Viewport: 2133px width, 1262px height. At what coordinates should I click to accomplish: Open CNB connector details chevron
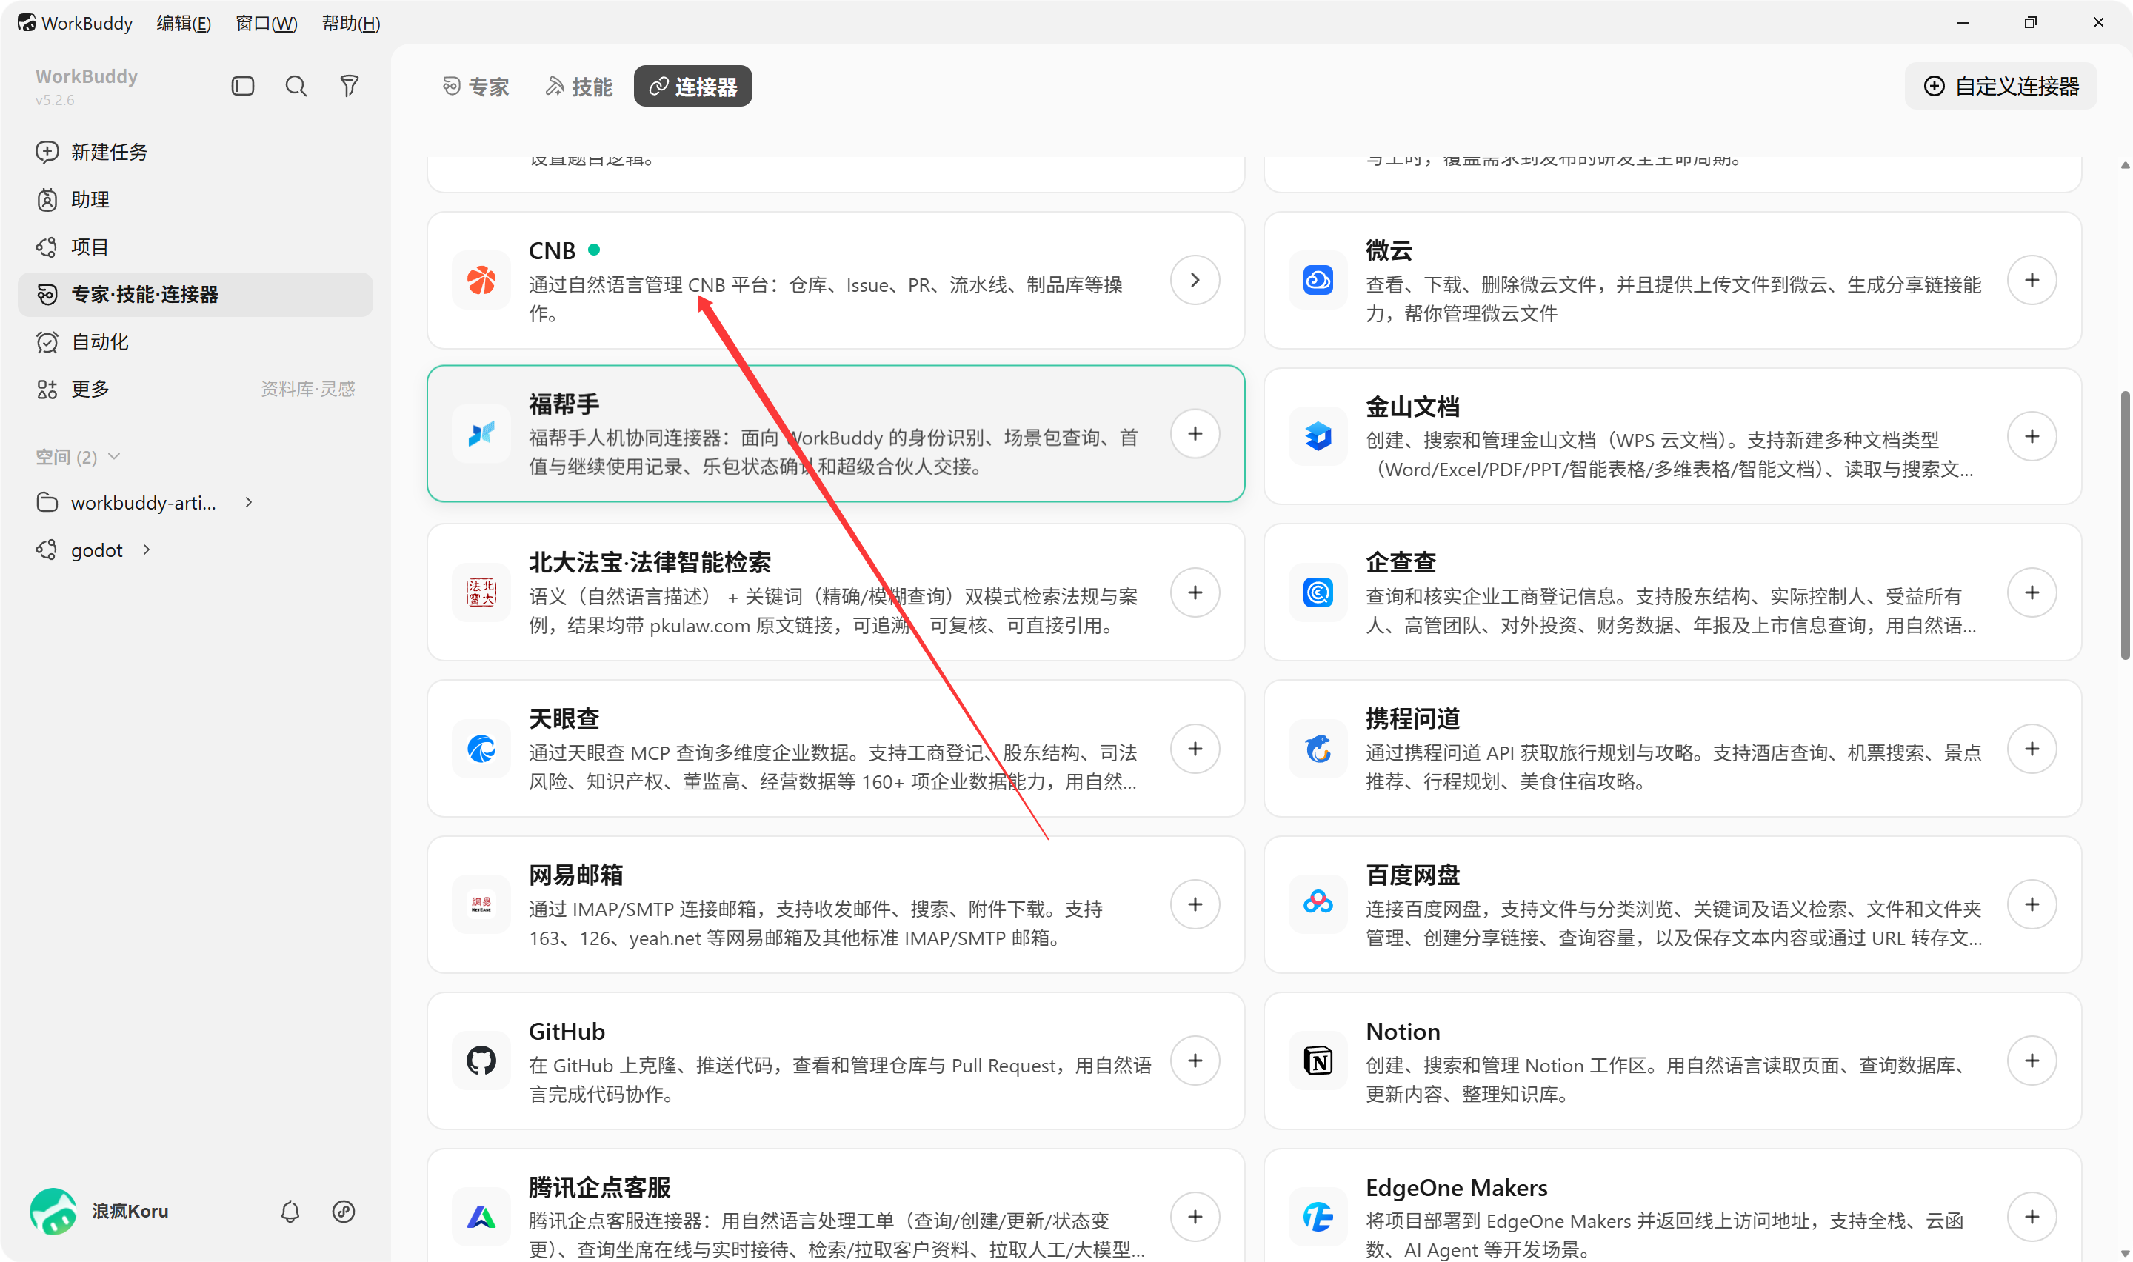pyautogui.click(x=1195, y=280)
